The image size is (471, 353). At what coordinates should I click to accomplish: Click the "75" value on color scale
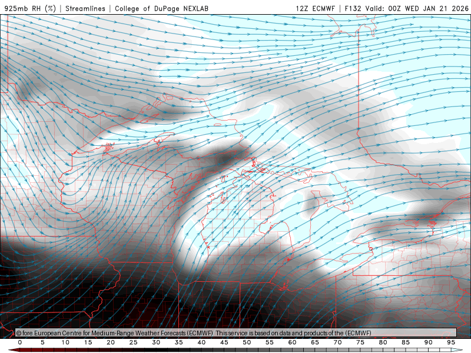[x=360, y=342]
